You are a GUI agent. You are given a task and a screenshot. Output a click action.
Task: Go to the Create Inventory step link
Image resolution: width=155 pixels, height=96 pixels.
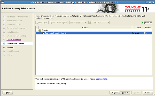point(14,40)
